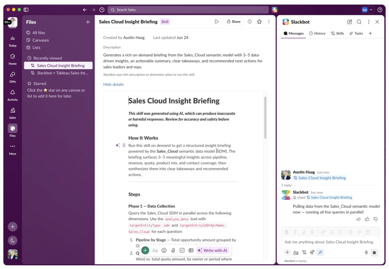The height and width of the screenshot is (269, 389).
Task: Close the Slackbot panel
Action: click(x=377, y=22)
